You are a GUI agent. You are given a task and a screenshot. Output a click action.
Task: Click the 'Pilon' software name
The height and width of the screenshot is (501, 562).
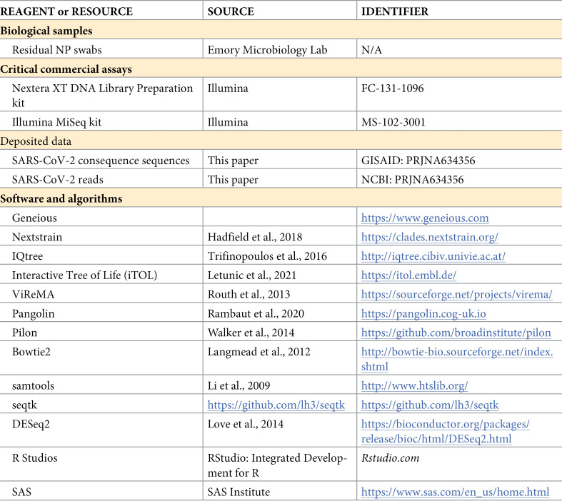click(x=24, y=333)
